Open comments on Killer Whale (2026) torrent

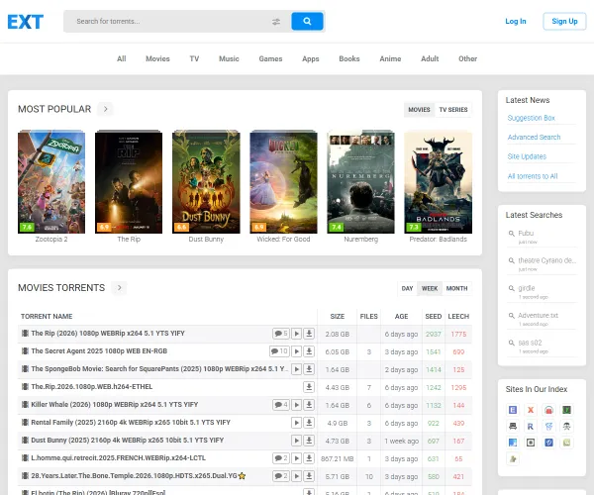click(280, 405)
